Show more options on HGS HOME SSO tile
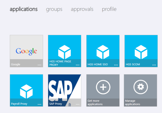Viewport: 162px width, 113px height. (116, 65)
